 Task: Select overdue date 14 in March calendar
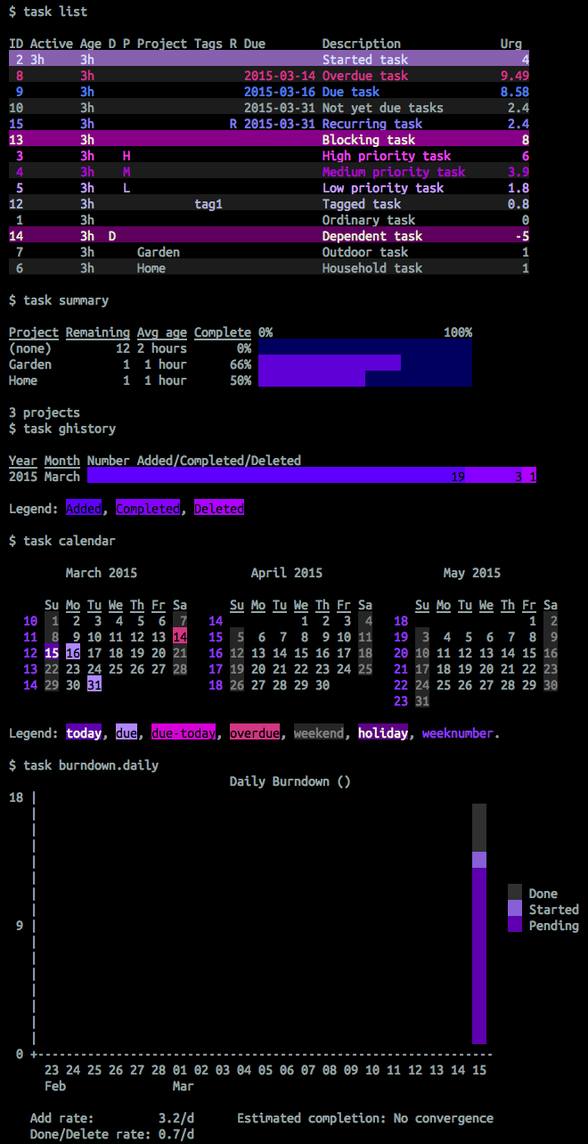tap(180, 637)
